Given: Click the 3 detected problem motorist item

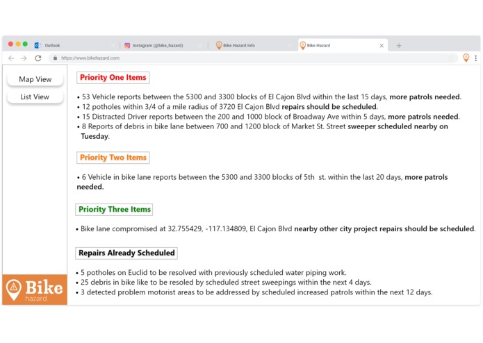Looking at the screenshot, I should [254, 292].
